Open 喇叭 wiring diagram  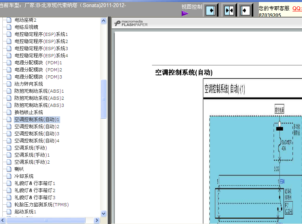19,169
